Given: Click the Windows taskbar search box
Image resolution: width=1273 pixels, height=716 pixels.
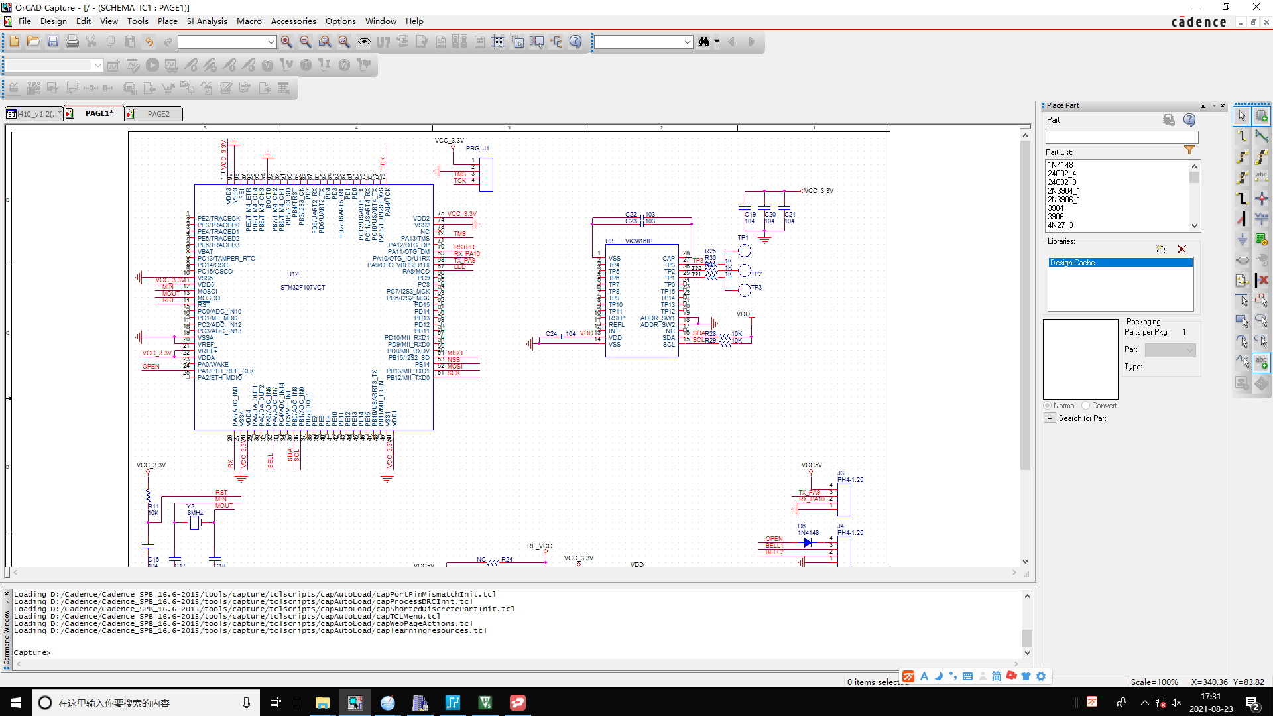Looking at the screenshot, I should click(x=145, y=703).
